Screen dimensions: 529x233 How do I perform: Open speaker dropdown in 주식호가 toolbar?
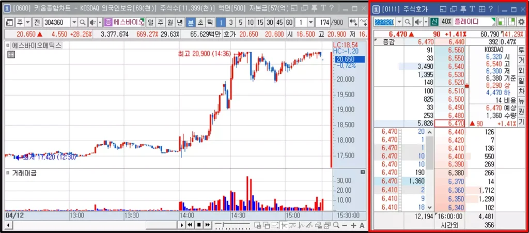click(x=426, y=22)
